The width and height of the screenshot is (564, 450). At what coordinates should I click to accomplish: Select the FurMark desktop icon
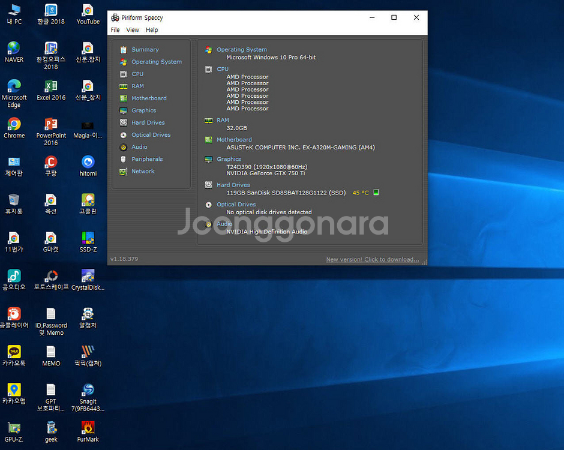point(88,433)
